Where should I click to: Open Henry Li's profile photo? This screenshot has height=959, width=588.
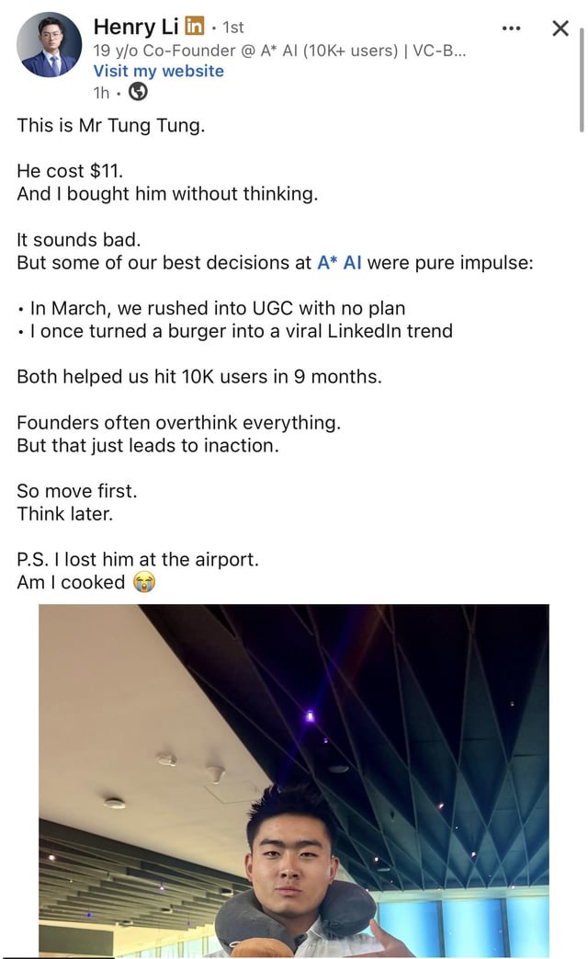[49, 45]
